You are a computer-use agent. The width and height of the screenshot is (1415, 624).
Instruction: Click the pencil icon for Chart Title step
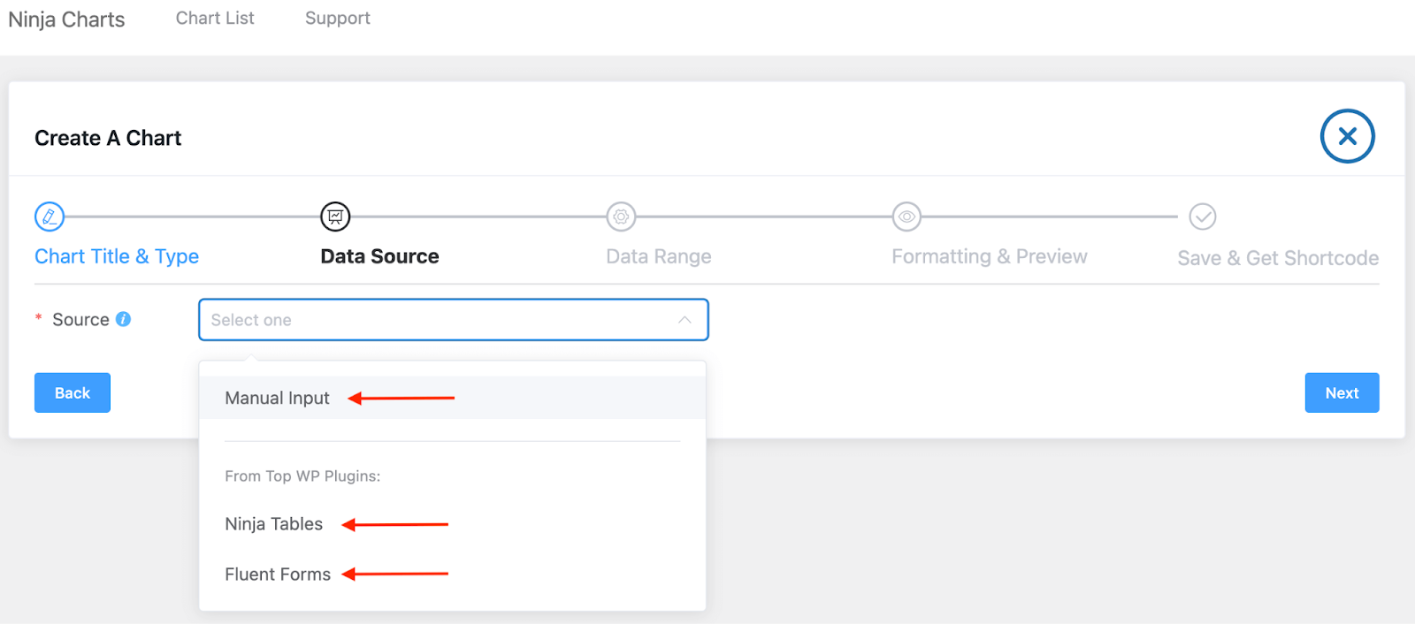50,217
